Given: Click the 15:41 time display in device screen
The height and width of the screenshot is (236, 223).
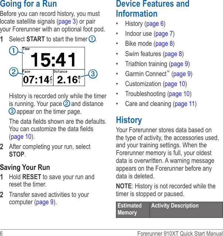Looking at the screenshot, I should click(54, 60).
